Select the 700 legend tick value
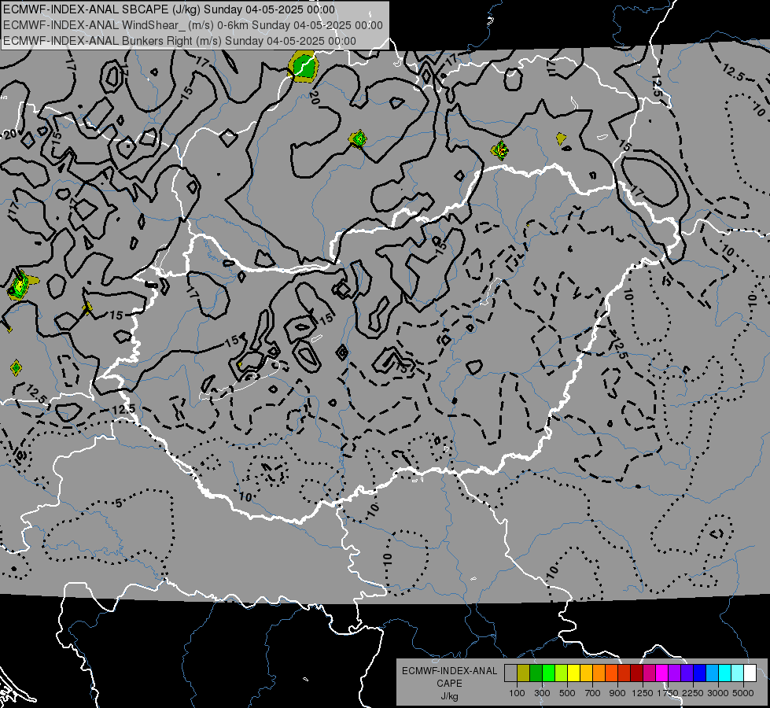 click(593, 693)
